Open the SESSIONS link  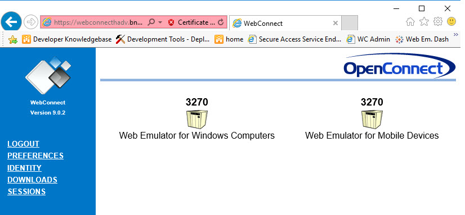coord(26,191)
